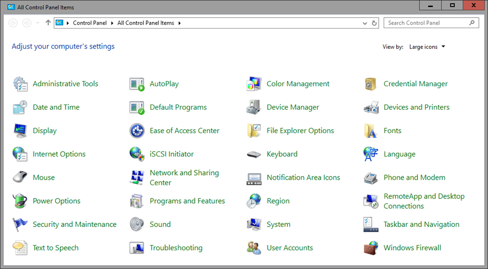The image size is (488, 269).
Task: Click the Refresh button in address bar
Action: pos(374,23)
